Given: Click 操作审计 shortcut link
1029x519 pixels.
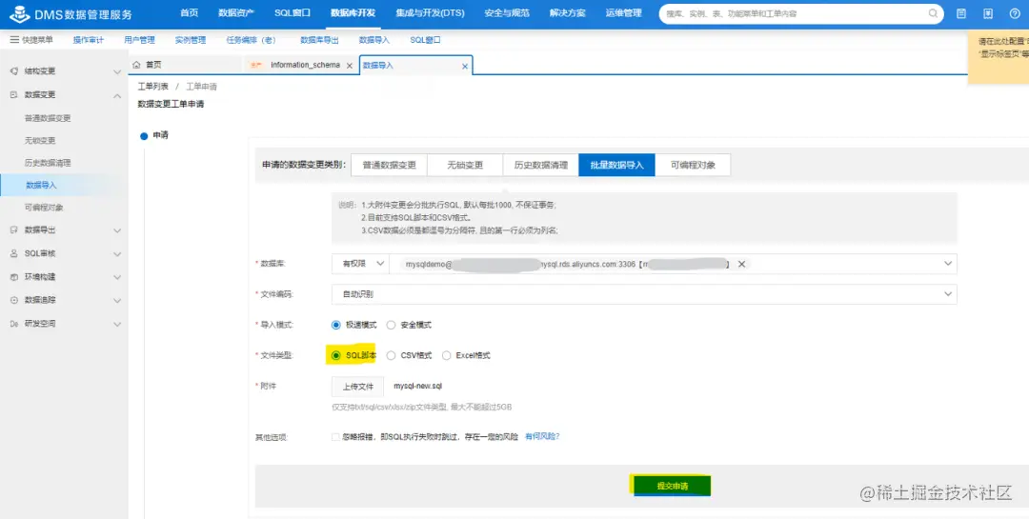Looking at the screenshot, I should click(89, 40).
